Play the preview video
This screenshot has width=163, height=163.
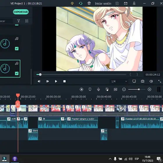coord(56,81)
